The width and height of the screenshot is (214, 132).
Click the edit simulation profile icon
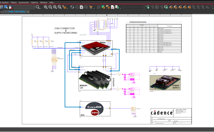pos(152,7)
